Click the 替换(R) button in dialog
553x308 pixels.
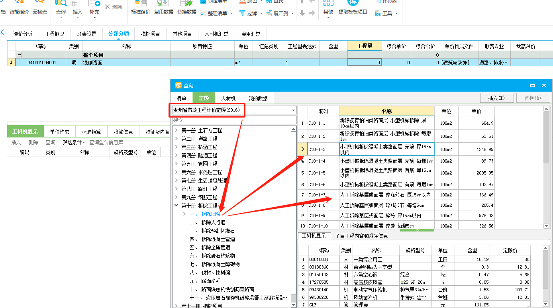(533, 98)
